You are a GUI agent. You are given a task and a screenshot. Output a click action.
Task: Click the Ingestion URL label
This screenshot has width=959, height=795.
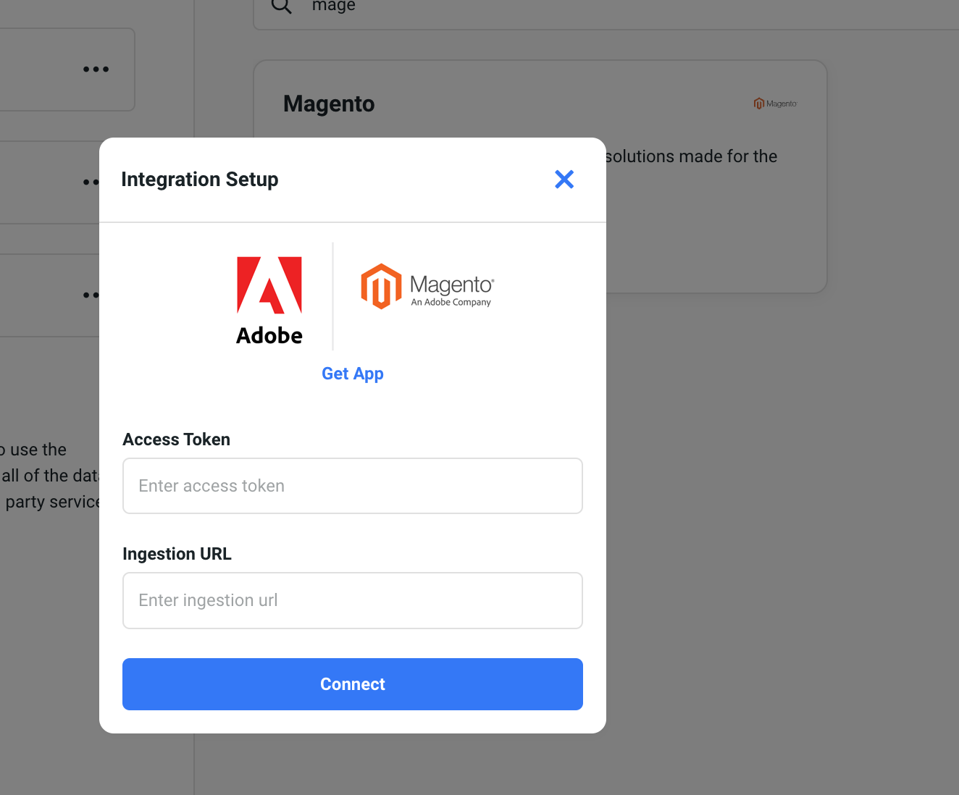click(177, 554)
